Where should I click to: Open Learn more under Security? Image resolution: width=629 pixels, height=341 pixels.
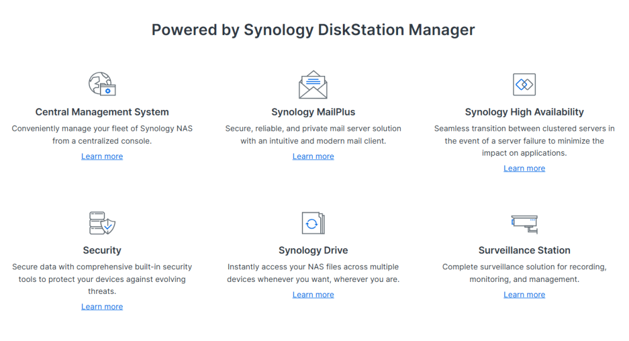[102, 306]
